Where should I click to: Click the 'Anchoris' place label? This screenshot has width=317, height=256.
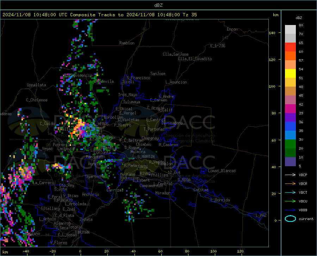coord(91,194)
